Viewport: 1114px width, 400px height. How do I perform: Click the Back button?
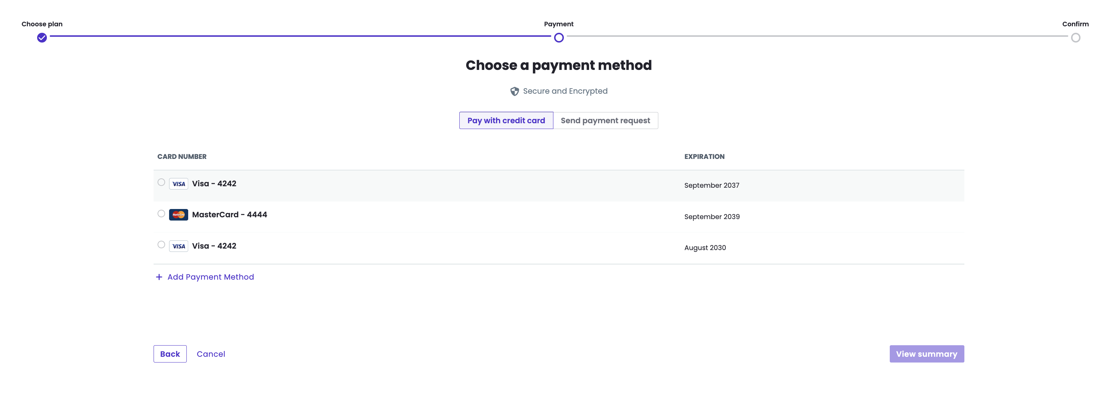[169, 354]
